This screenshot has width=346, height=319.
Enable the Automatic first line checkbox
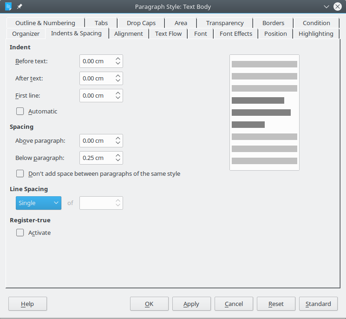pyautogui.click(x=20, y=111)
